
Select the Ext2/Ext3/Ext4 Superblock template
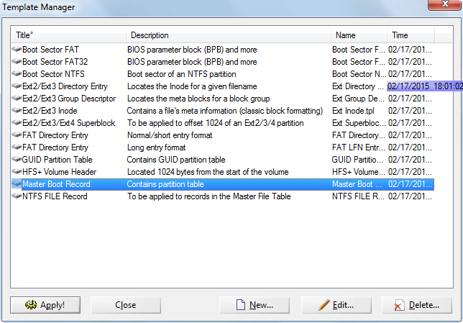coord(223,123)
